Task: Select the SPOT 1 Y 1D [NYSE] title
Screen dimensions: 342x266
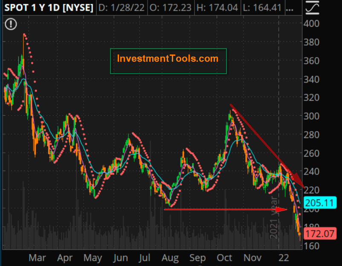Action: pos(49,8)
